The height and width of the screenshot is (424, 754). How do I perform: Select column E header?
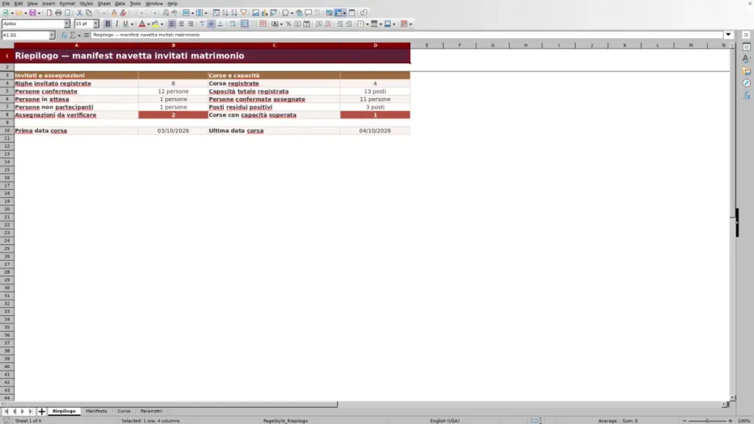pyautogui.click(x=426, y=45)
